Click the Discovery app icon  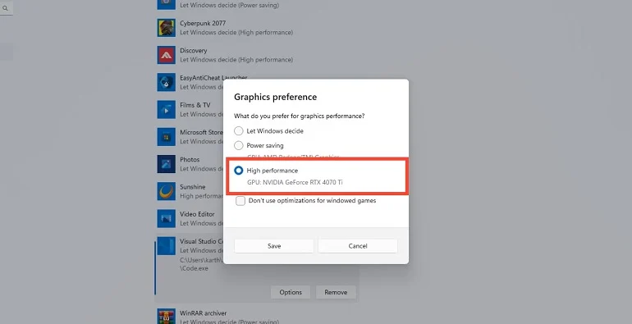(x=166, y=55)
